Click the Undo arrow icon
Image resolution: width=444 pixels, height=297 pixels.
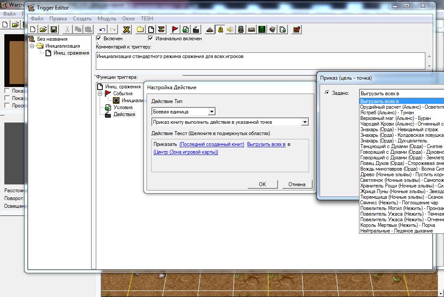point(102,29)
